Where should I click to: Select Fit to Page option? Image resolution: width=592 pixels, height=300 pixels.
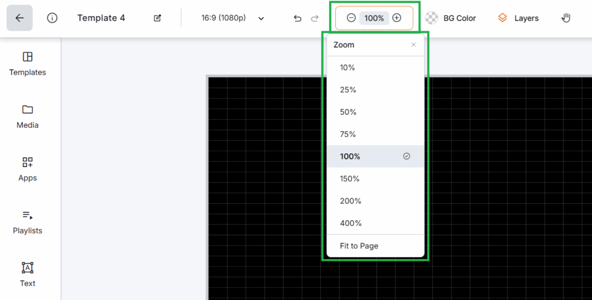point(359,246)
